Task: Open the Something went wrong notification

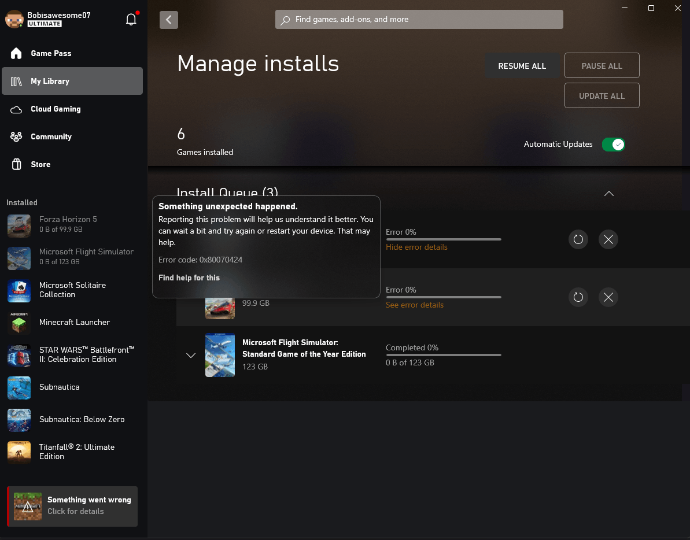Action: pyautogui.click(x=73, y=506)
